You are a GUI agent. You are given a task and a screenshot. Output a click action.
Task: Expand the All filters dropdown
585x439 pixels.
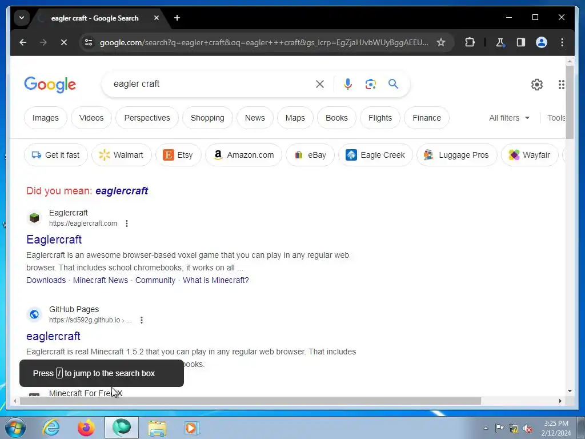[x=509, y=118]
